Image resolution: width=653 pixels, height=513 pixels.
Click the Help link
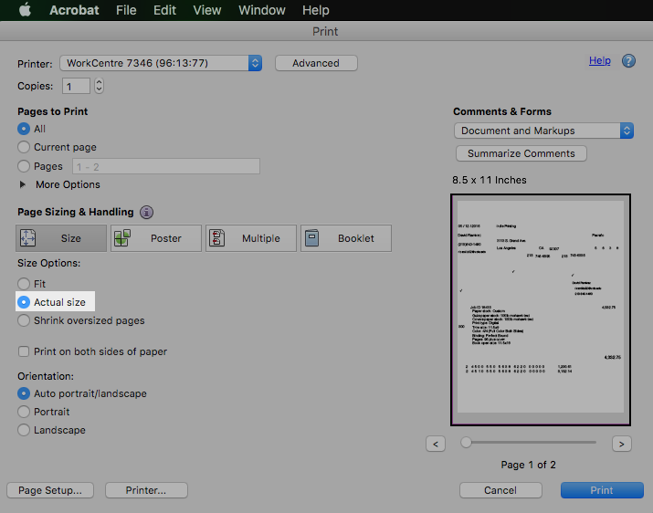pyautogui.click(x=600, y=61)
